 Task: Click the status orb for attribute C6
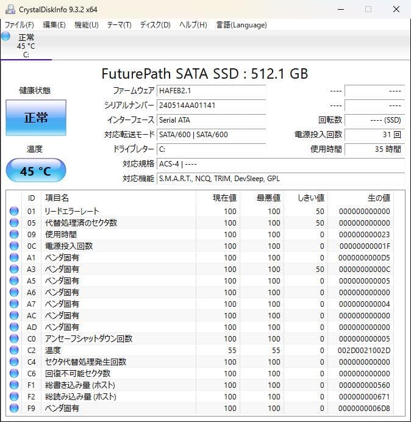[14, 373]
